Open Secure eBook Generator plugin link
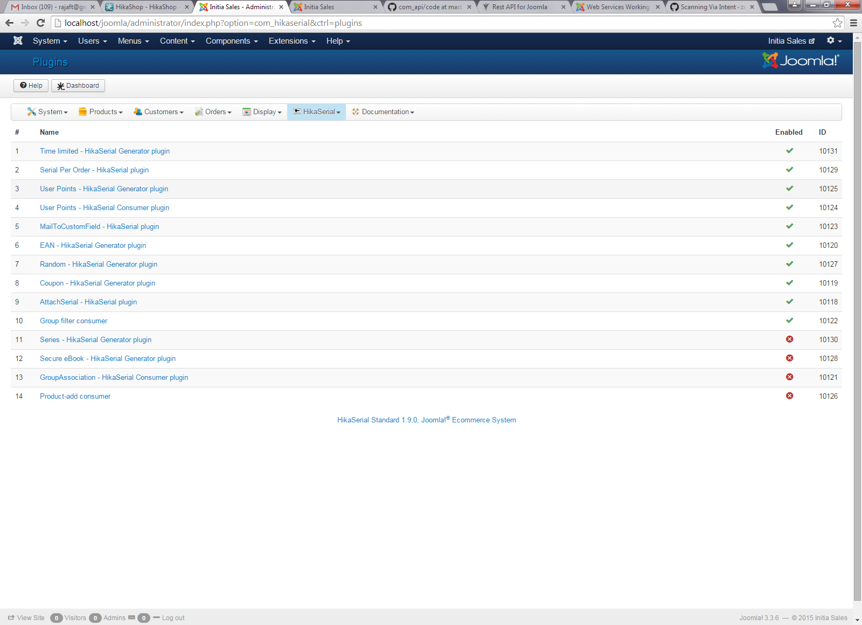This screenshot has height=625, width=862. click(x=108, y=359)
